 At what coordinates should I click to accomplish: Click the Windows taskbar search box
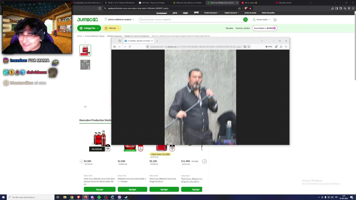point(31,197)
